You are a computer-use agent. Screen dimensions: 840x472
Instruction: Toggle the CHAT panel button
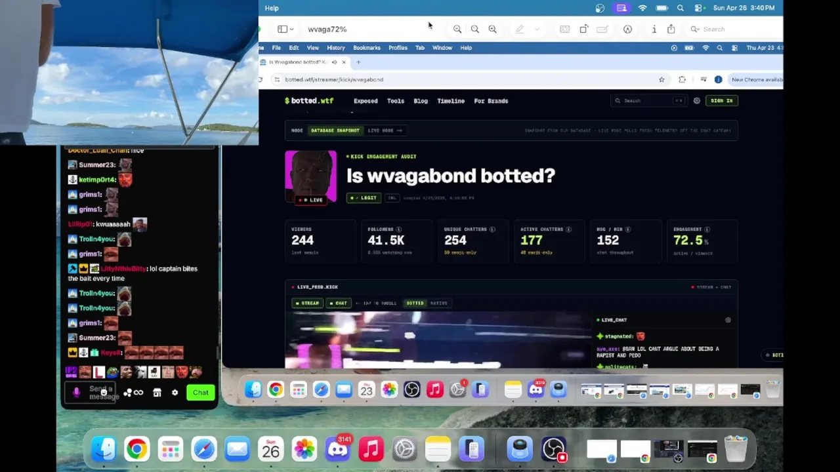339,303
